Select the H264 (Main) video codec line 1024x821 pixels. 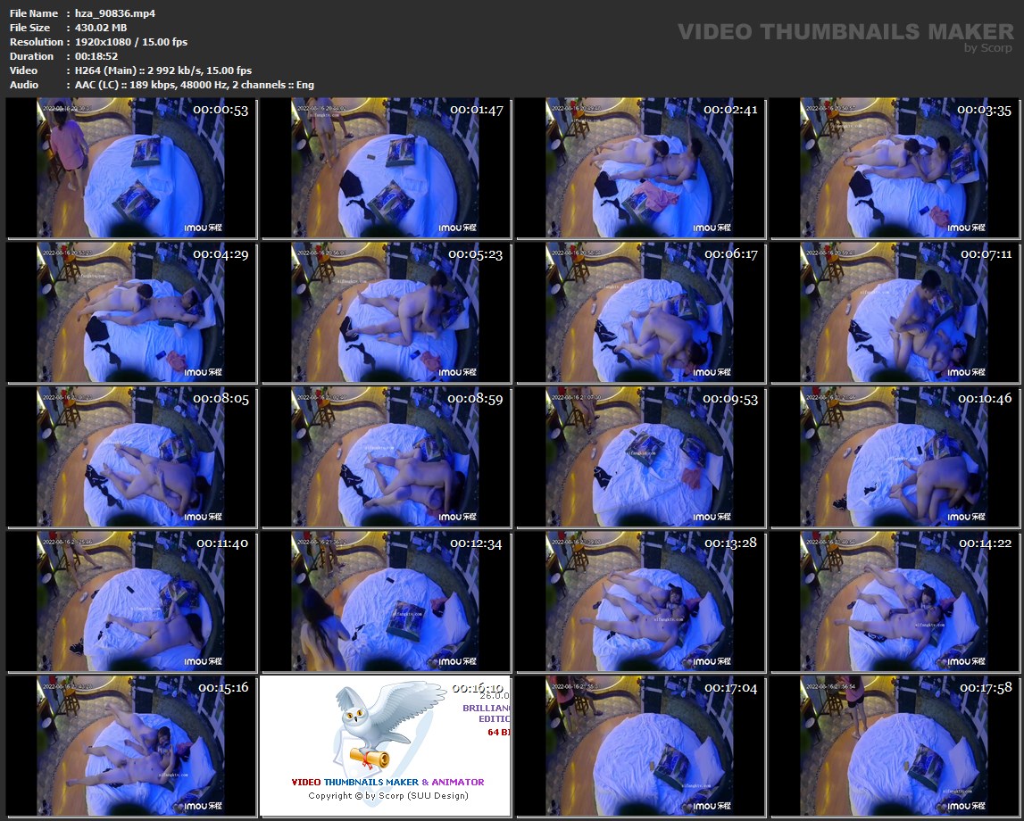point(163,70)
